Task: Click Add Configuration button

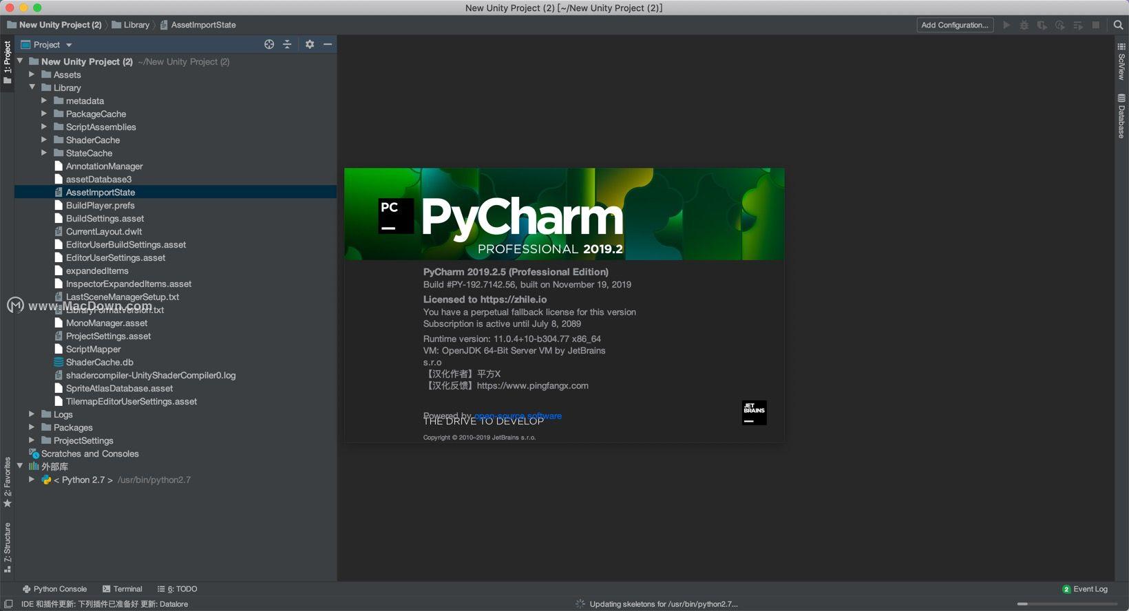Action: [x=955, y=25]
